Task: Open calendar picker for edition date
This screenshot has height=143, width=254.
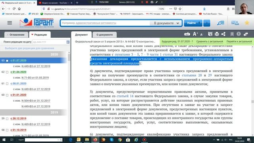Action: (68, 42)
